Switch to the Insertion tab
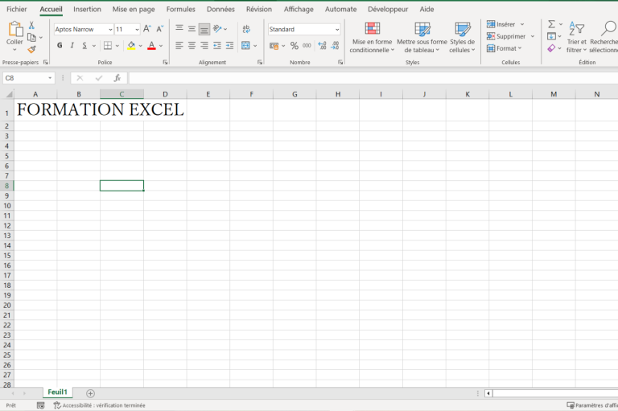The image size is (618, 411). [87, 9]
